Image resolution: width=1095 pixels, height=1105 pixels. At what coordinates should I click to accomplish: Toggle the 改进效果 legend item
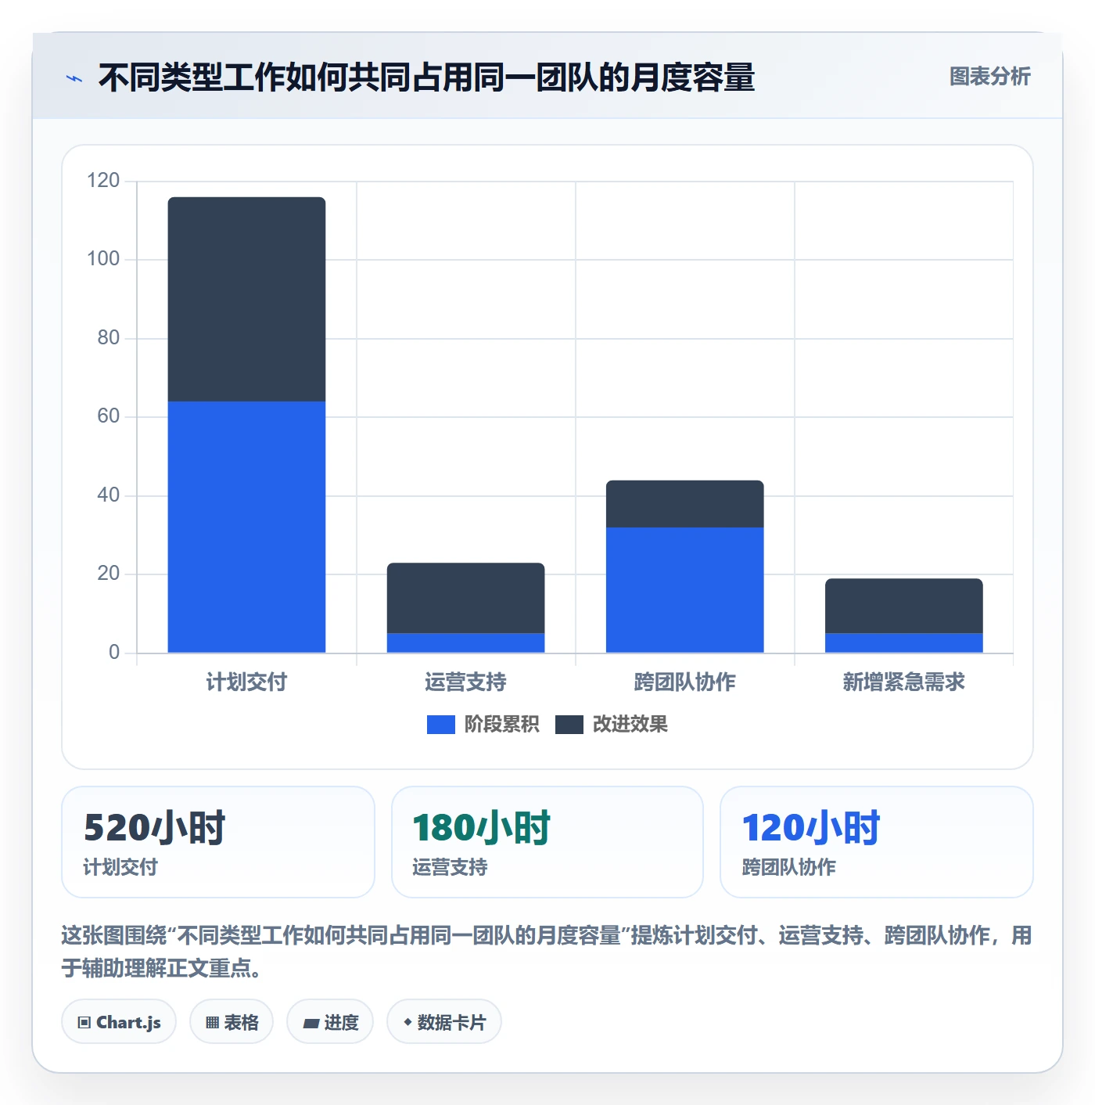[x=612, y=725]
